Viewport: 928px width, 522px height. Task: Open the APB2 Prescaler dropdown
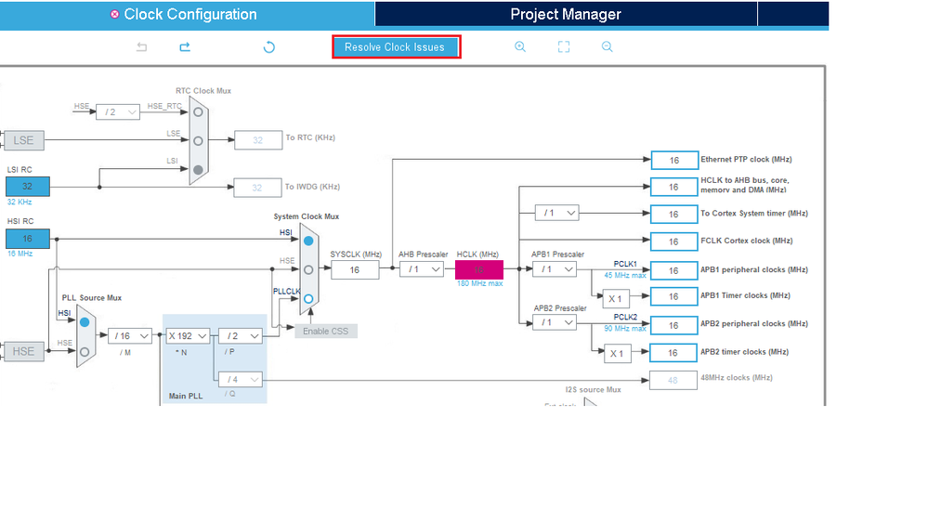(x=555, y=322)
